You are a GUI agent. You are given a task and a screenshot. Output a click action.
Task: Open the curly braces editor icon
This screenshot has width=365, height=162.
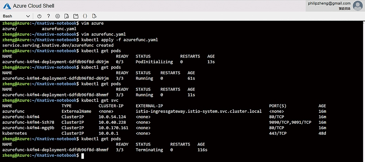85,16
